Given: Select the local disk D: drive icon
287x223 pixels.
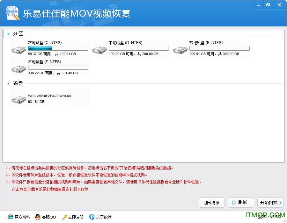Looking at the screenshot, I should (99, 50).
